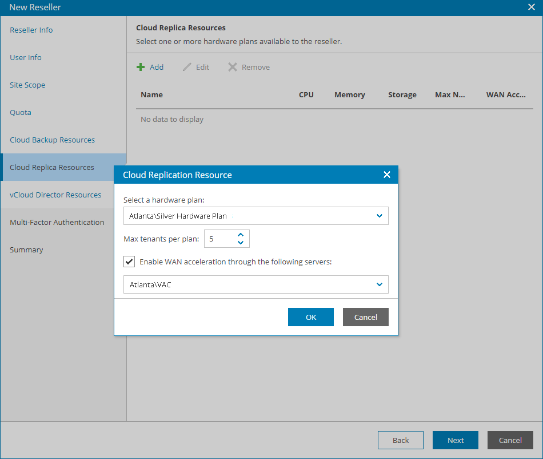Click the max tenants per plan field
Screen dimensions: 543x459
[x=219, y=239]
